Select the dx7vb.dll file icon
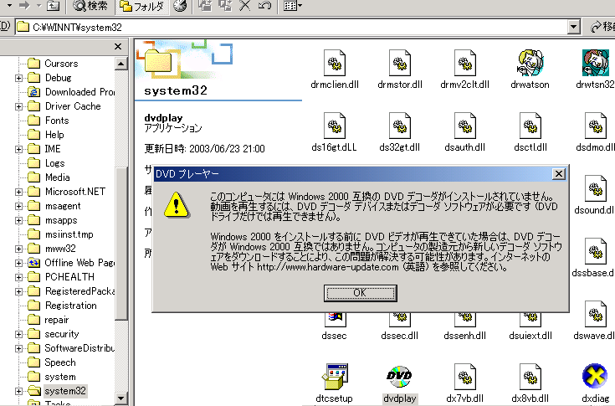Image resolution: width=615 pixels, height=406 pixels. click(x=464, y=377)
